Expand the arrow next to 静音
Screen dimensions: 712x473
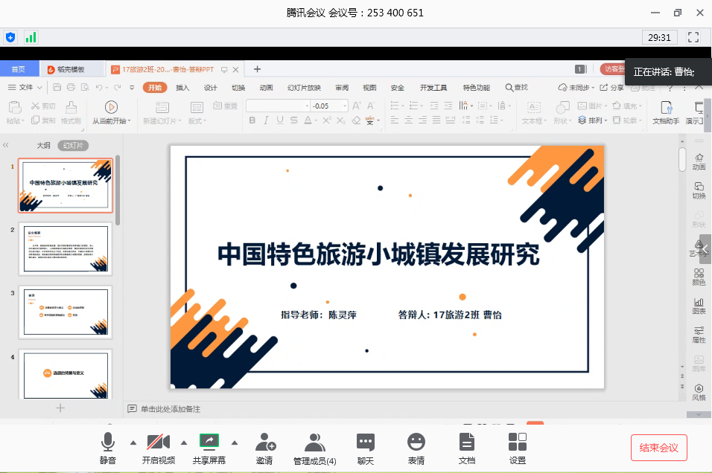tap(133, 442)
